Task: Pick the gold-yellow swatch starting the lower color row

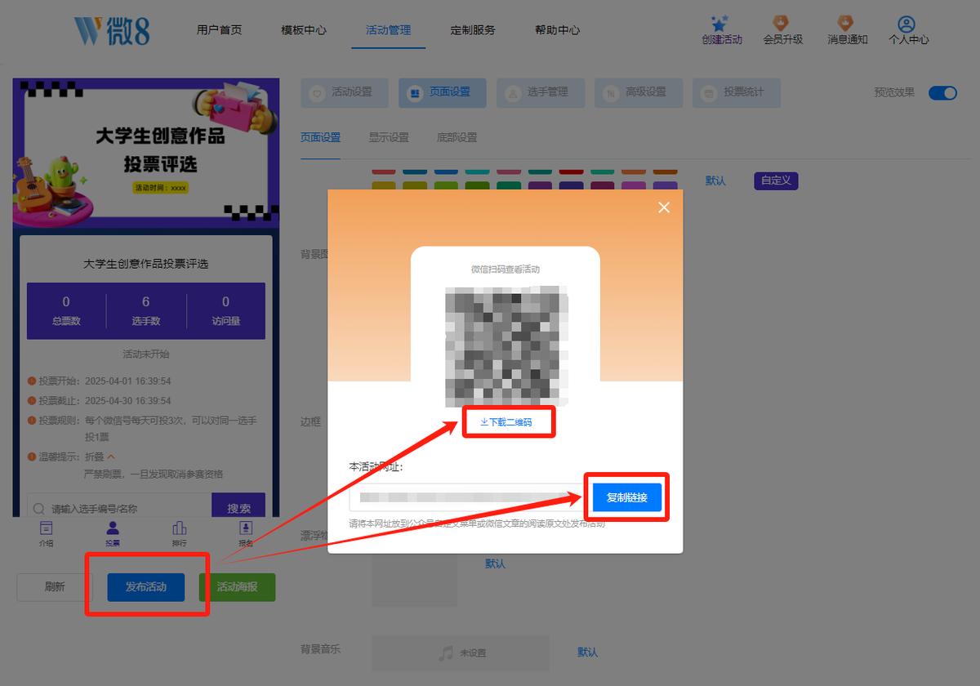Action: [x=384, y=186]
